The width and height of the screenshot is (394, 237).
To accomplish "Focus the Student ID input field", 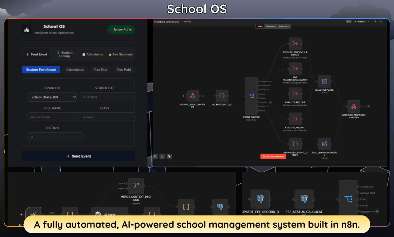I will coord(107,97).
